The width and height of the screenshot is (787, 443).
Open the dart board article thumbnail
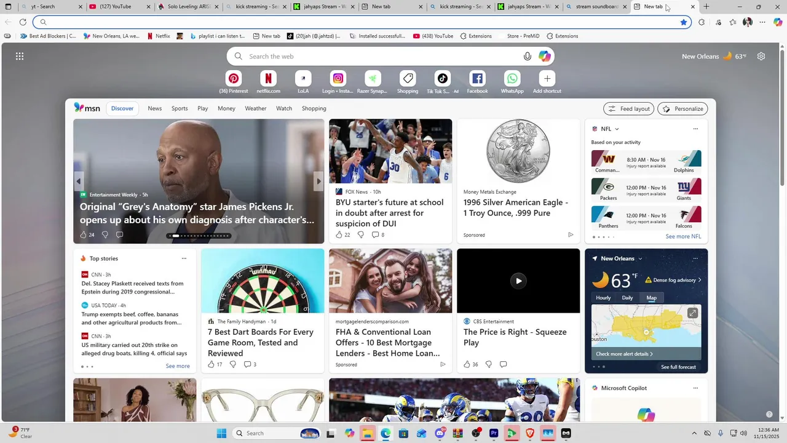(x=263, y=281)
